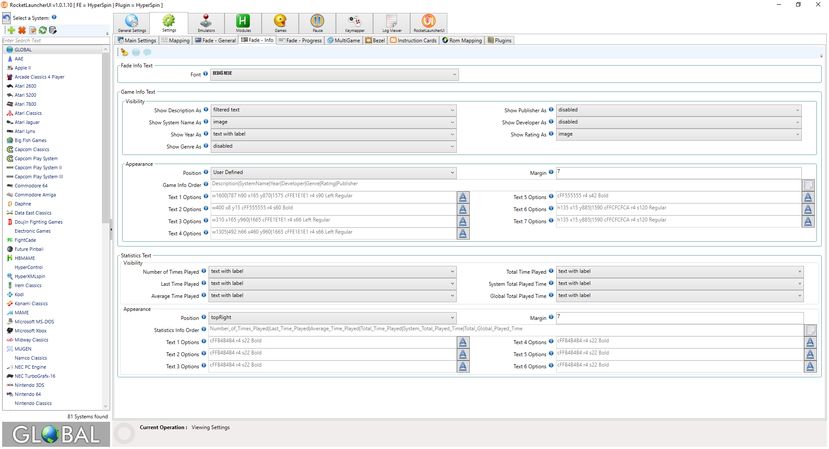Click the green refresh systems icon

click(x=43, y=30)
